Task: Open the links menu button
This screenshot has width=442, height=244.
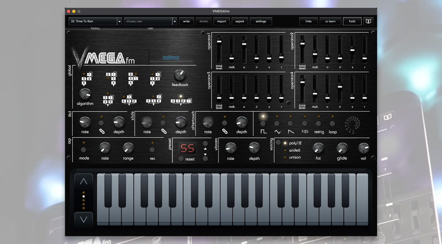Action: tap(309, 21)
